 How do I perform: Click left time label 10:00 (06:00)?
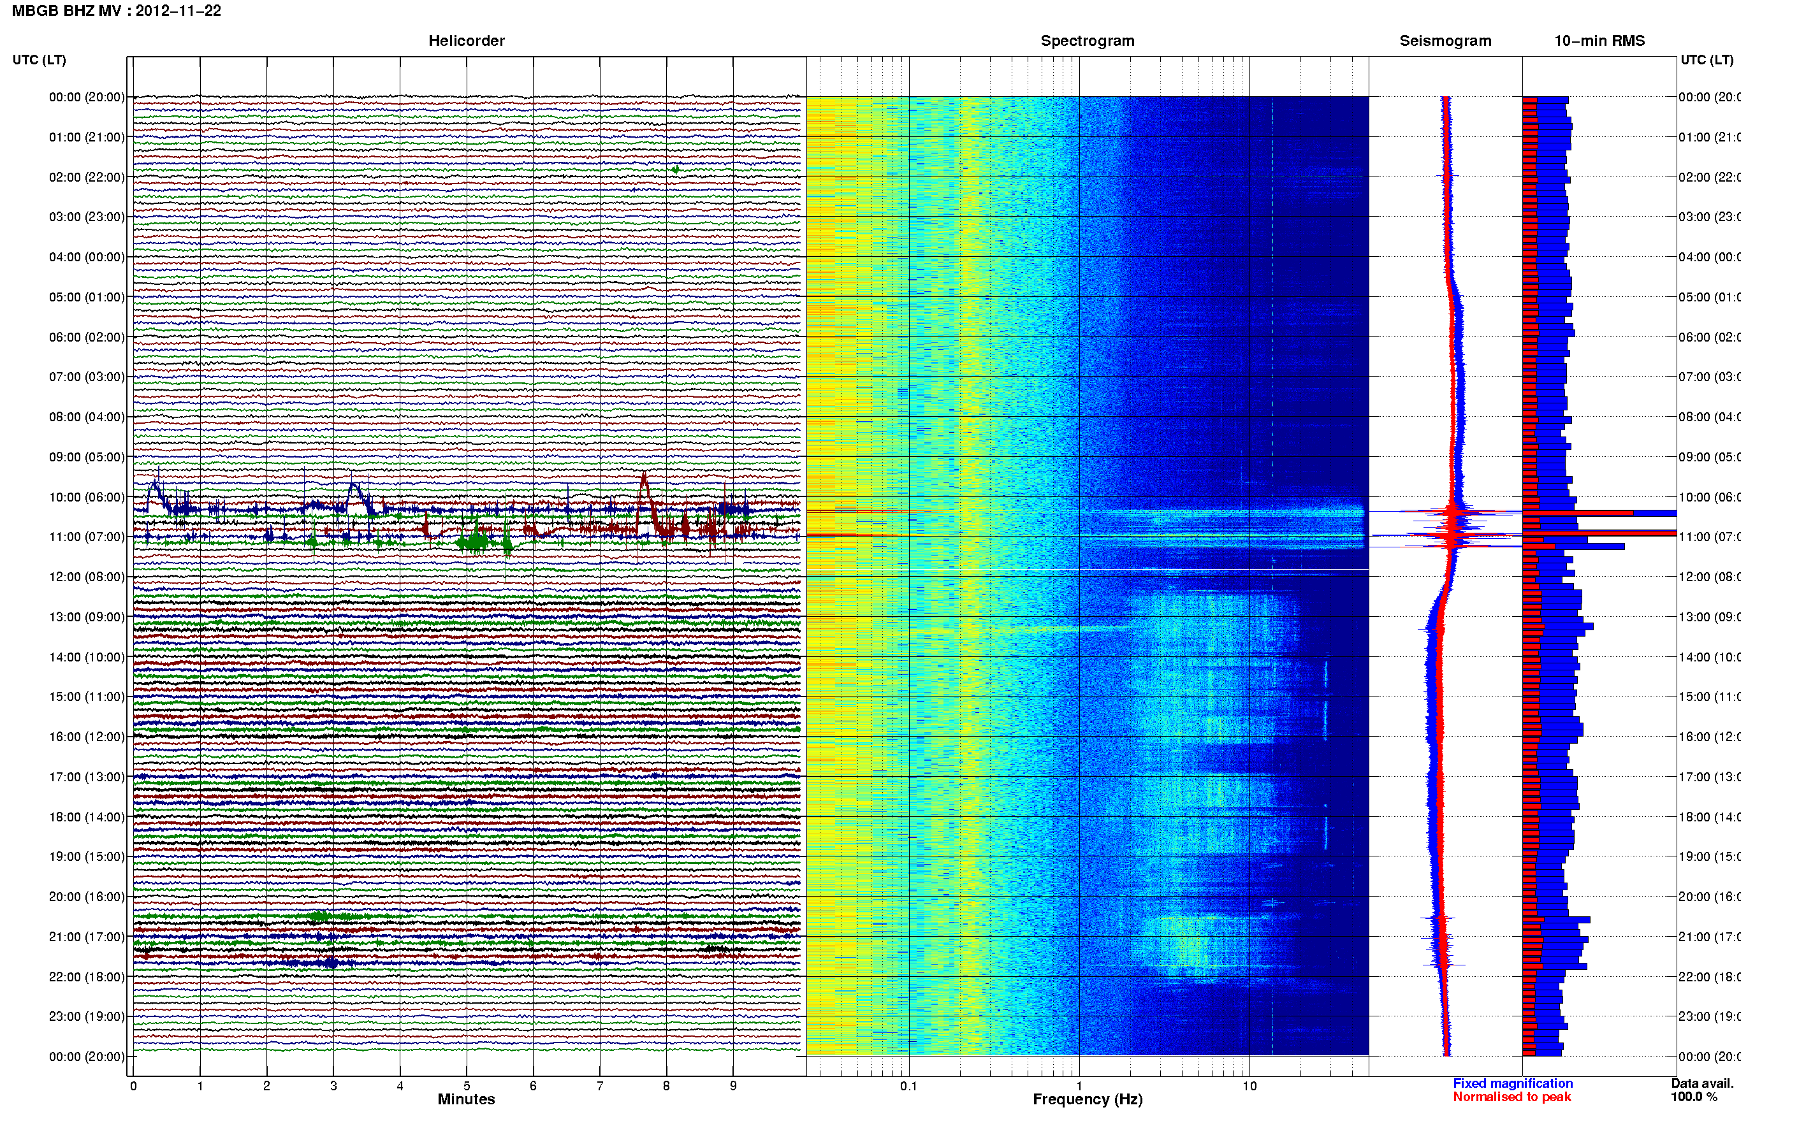coord(86,497)
